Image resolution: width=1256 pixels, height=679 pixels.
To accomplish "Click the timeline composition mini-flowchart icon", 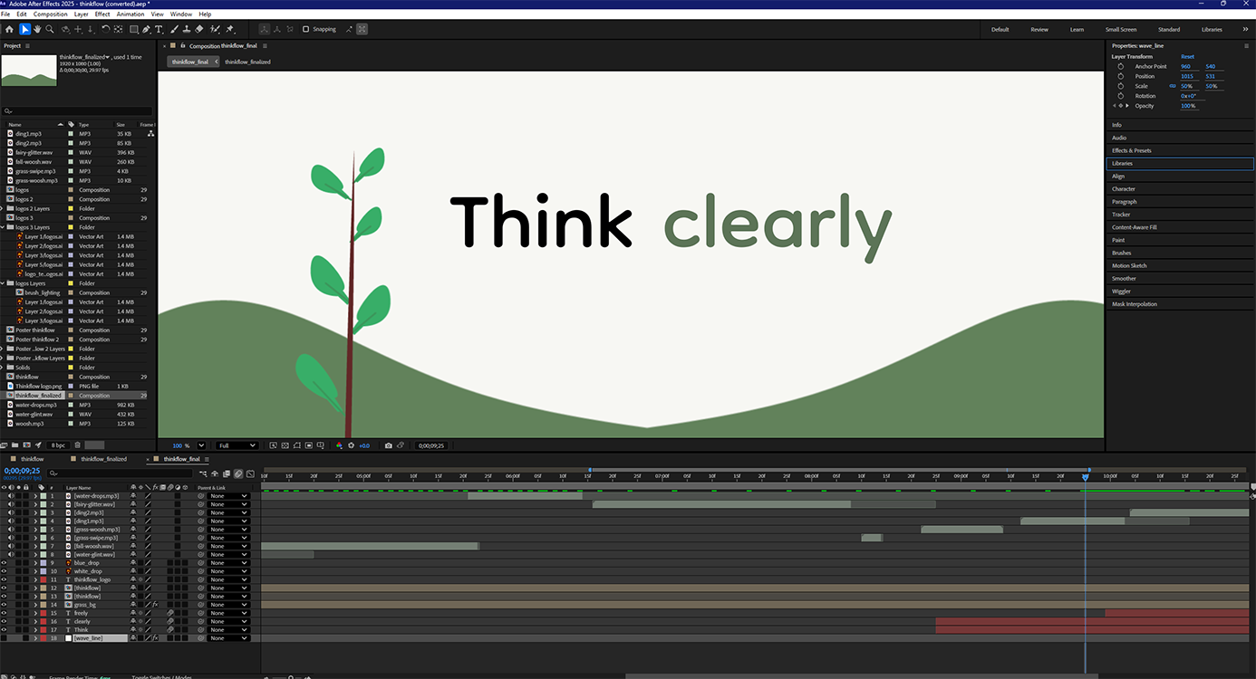I will 202,473.
